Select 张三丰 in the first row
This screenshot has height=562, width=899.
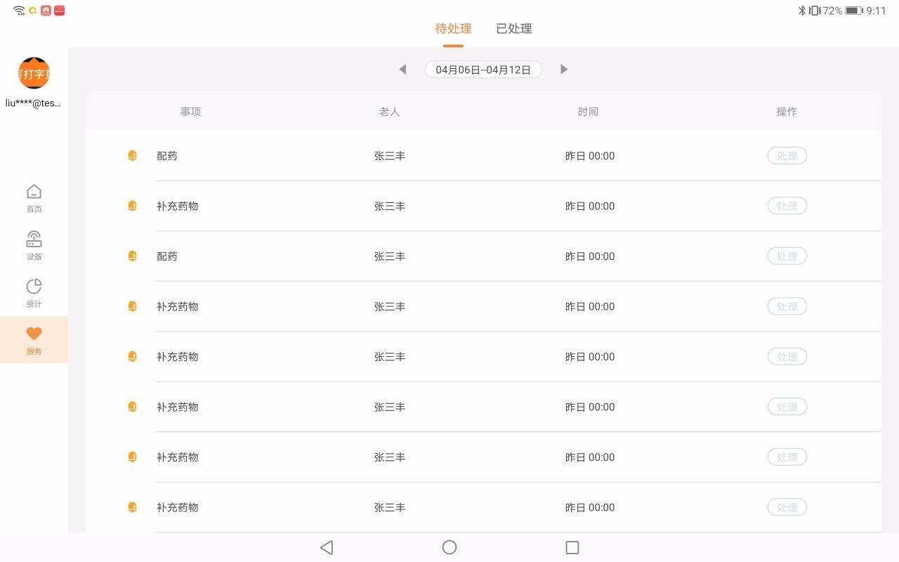(390, 156)
